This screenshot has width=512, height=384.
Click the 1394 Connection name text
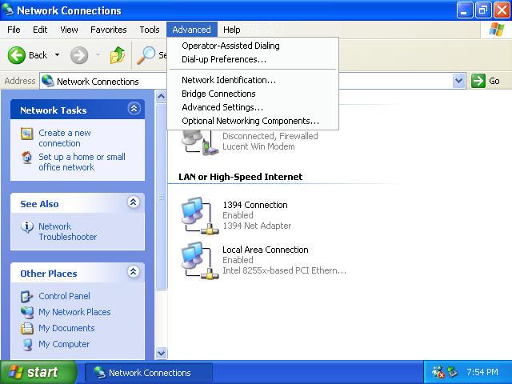255,205
